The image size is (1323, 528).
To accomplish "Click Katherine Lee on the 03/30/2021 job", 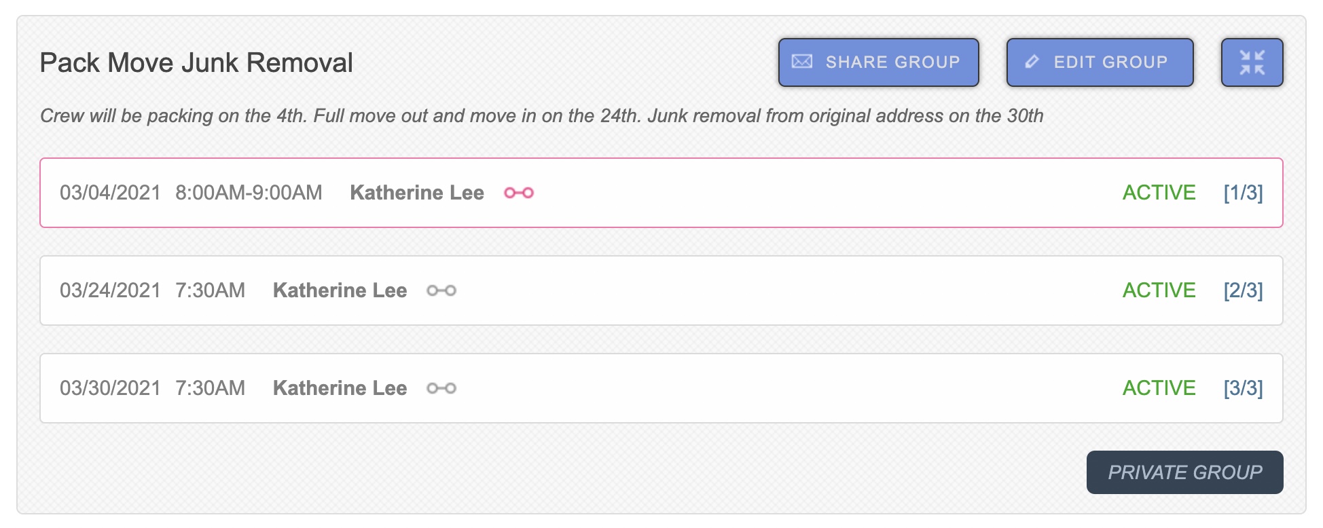I will pos(340,388).
